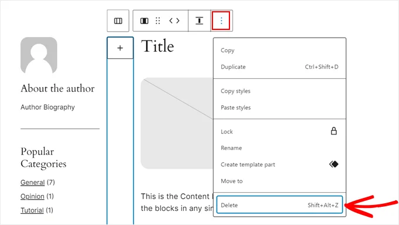
Task: Select Delete from the menu
Action: pos(279,205)
